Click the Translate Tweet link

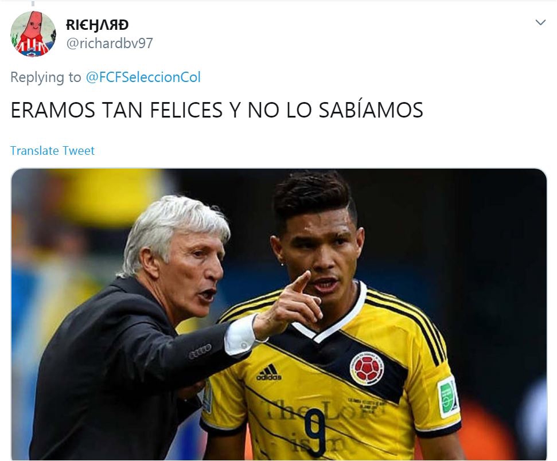click(52, 151)
